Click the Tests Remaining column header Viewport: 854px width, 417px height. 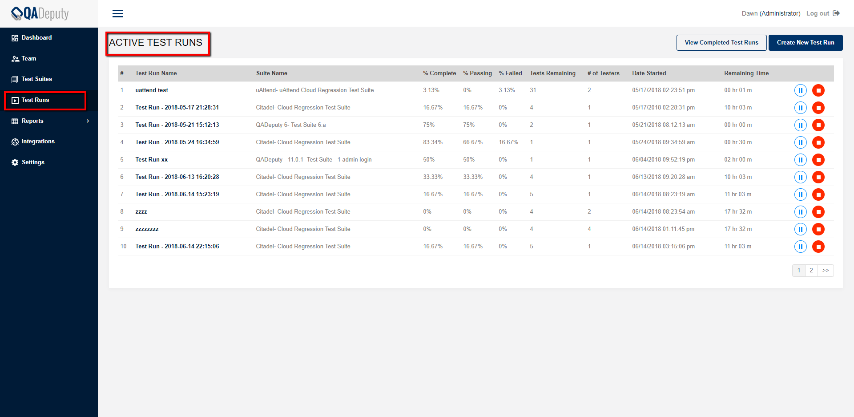pos(552,73)
